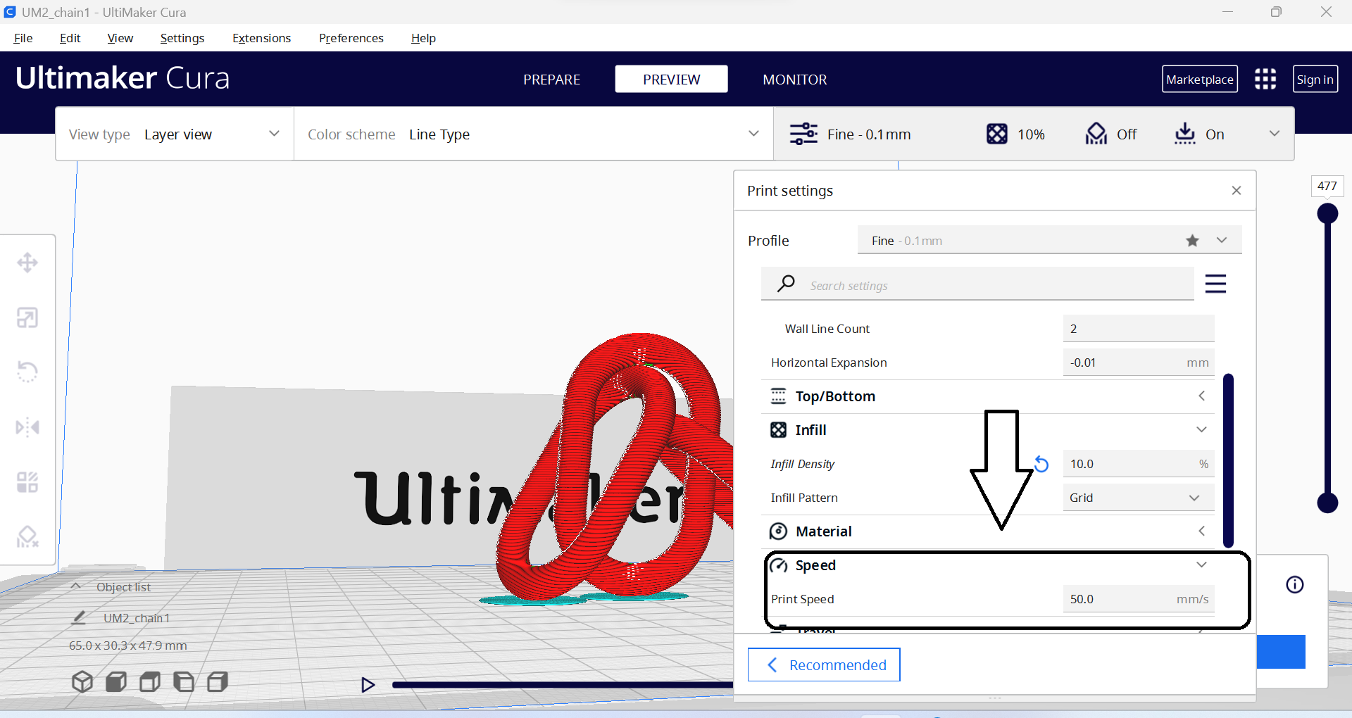
Task: Switch to front view cube icon
Action: (x=116, y=681)
